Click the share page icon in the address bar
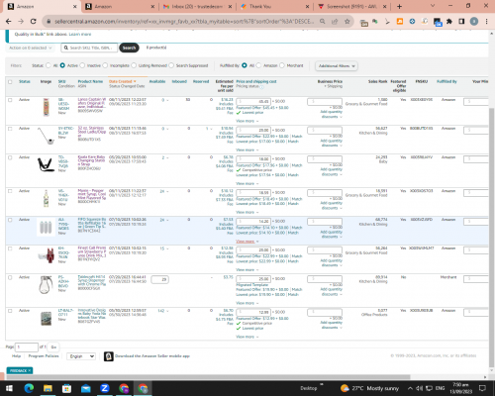The width and height of the screenshot is (495, 396). [335, 22]
